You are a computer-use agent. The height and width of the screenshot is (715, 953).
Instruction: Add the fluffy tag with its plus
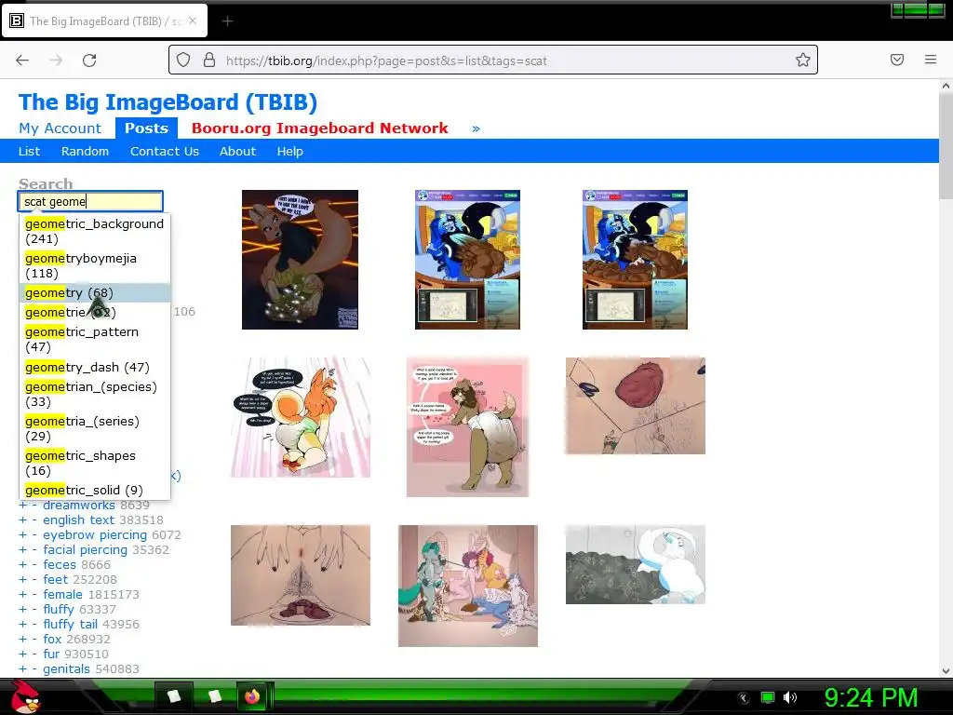pos(23,609)
